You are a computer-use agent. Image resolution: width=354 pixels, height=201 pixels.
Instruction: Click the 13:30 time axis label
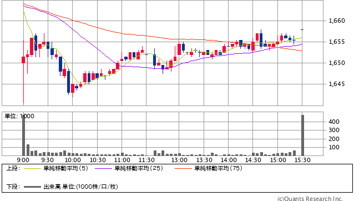click(204, 160)
